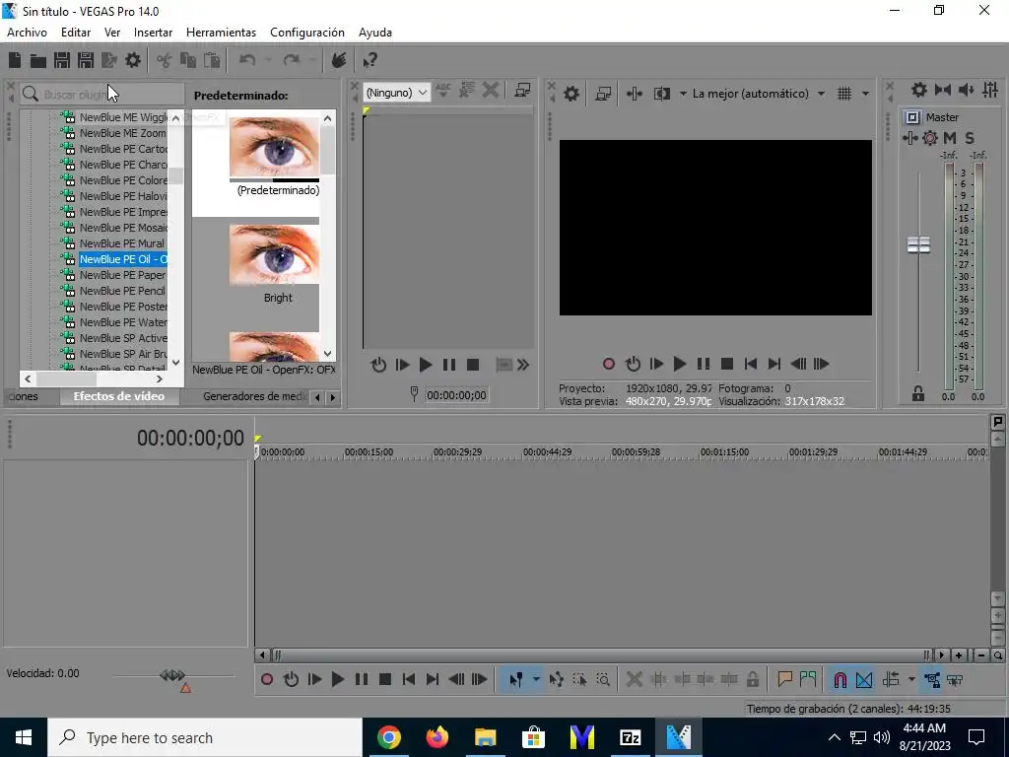Screen dimensions: 1009x757
Task: Click the Master bus FX icon
Action: coord(909,138)
